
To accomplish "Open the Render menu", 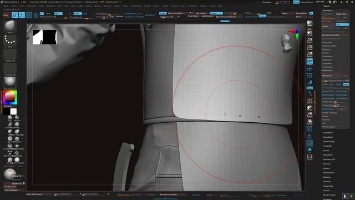I will click(148, 6).
